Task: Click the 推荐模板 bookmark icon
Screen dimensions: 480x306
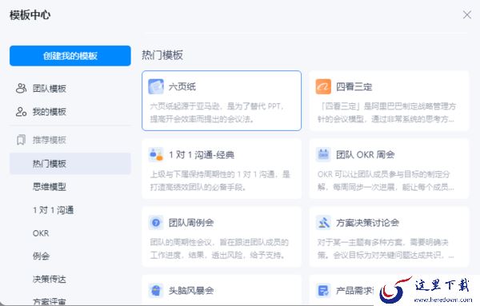Action: (x=21, y=140)
